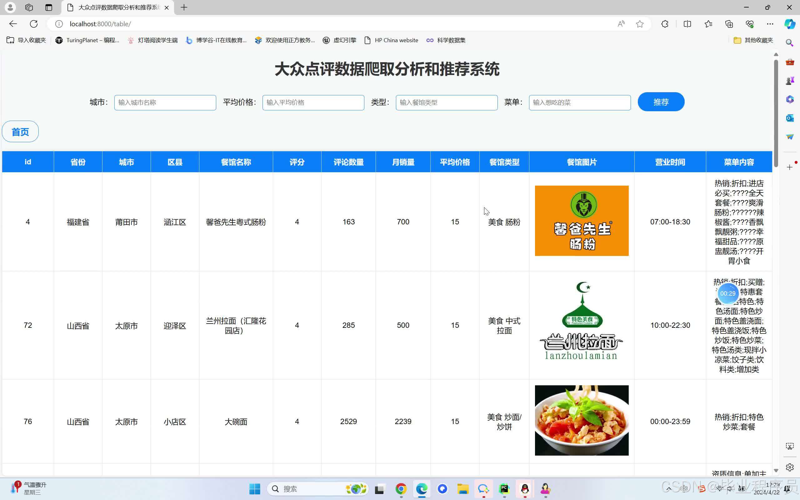Click the browser refresh icon
Image resolution: width=800 pixels, height=500 pixels.
(x=34, y=24)
